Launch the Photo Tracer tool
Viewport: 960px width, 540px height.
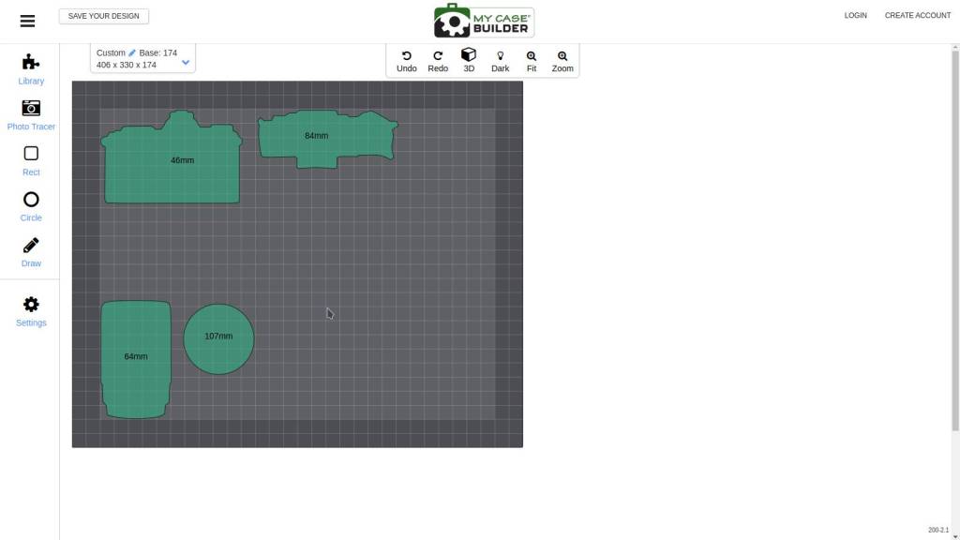coord(31,115)
